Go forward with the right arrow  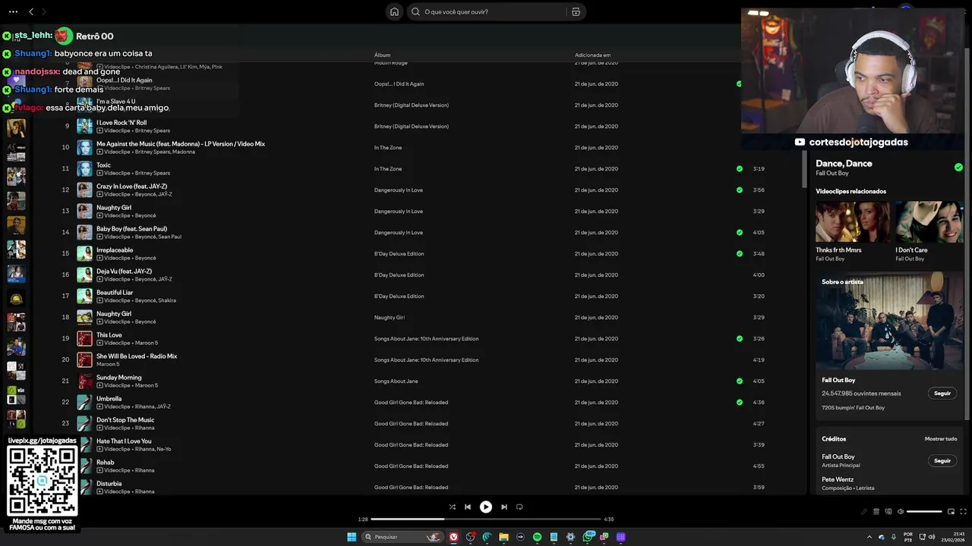[x=43, y=11]
